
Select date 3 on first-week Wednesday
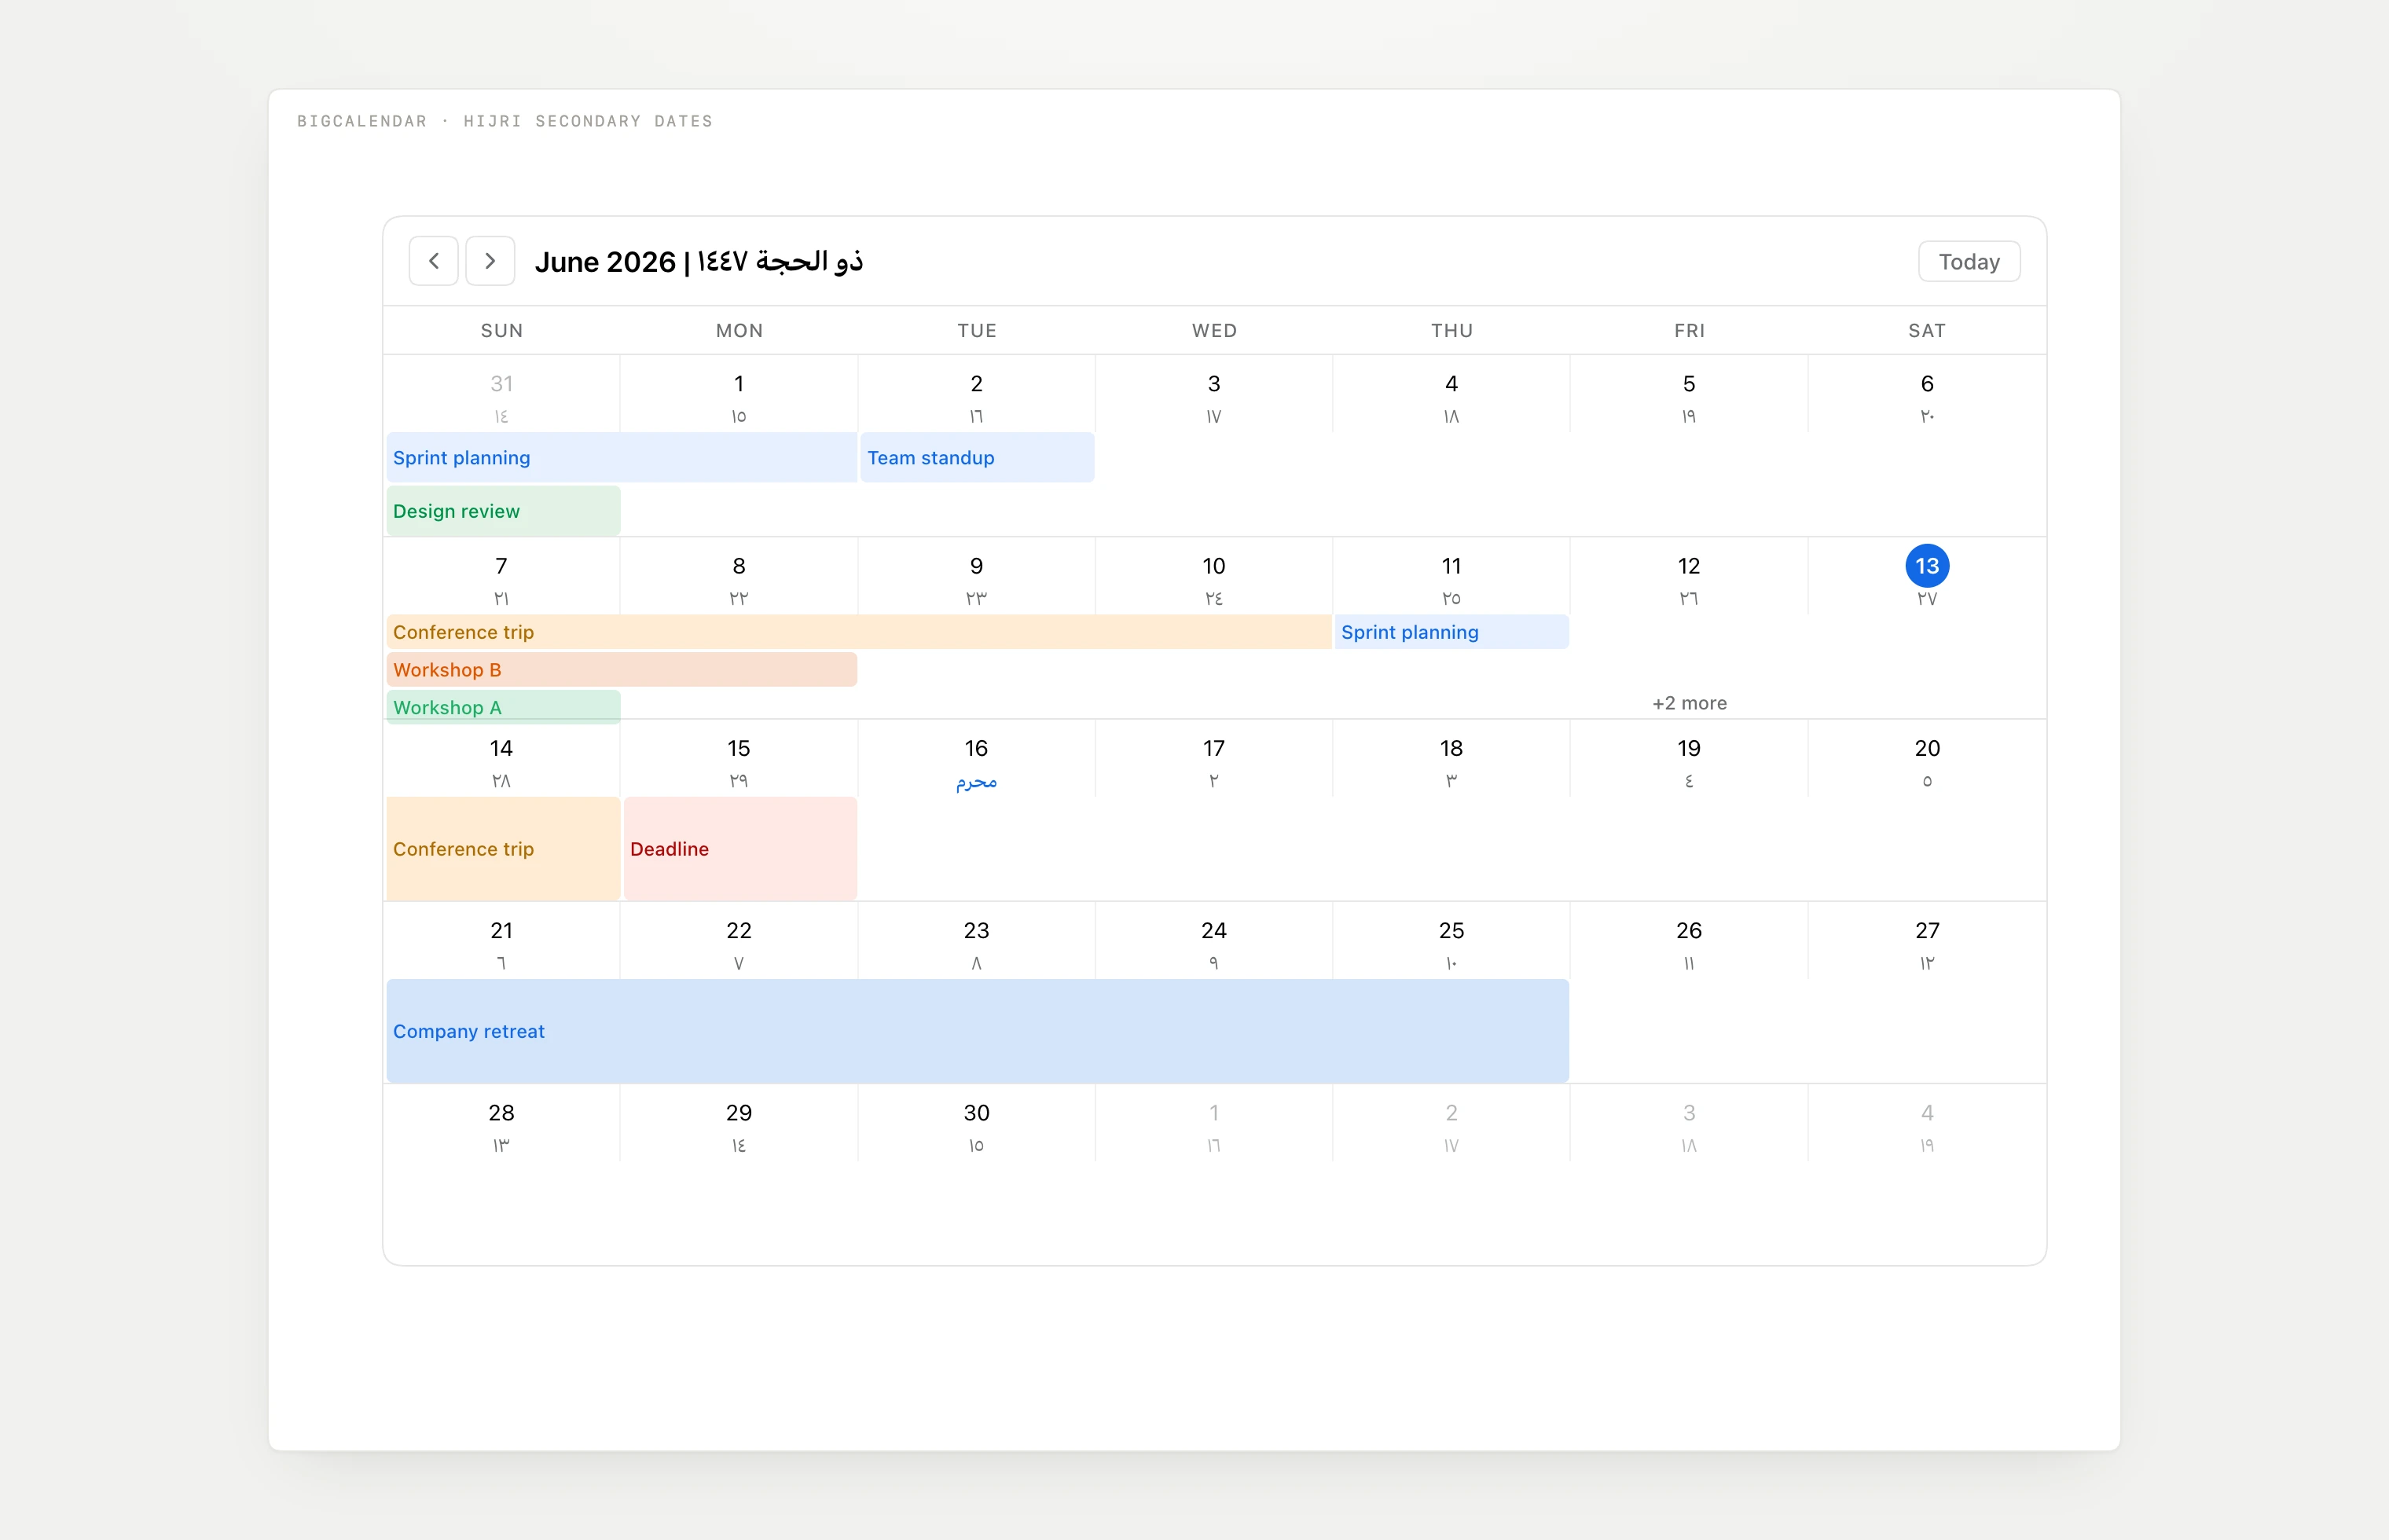pos(1213,384)
